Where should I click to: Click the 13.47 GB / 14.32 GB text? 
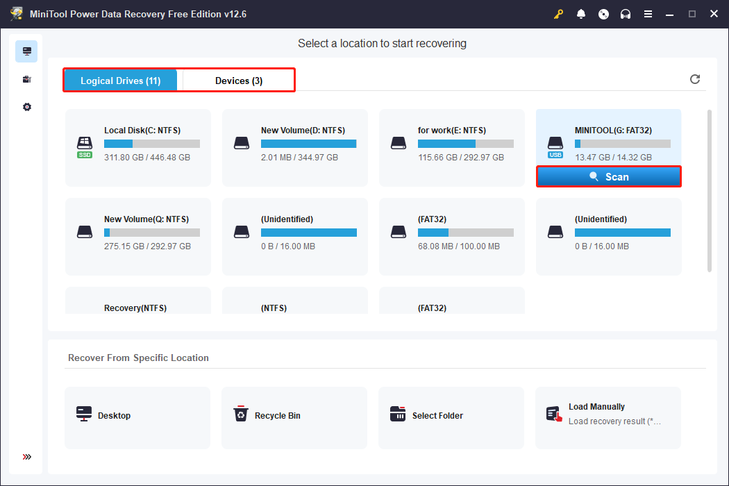pyautogui.click(x=613, y=157)
